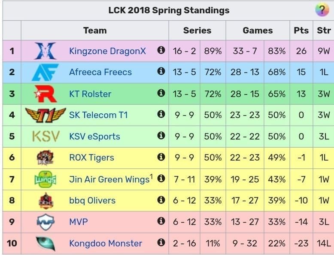This screenshot has width=334, height=255.
Task: Show Afreeca Freecs roster info icon
Action: pyautogui.click(x=161, y=71)
